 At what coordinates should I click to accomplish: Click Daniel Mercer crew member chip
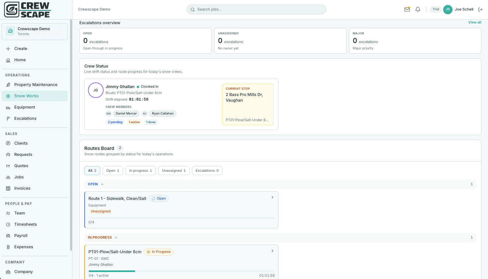point(126,114)
